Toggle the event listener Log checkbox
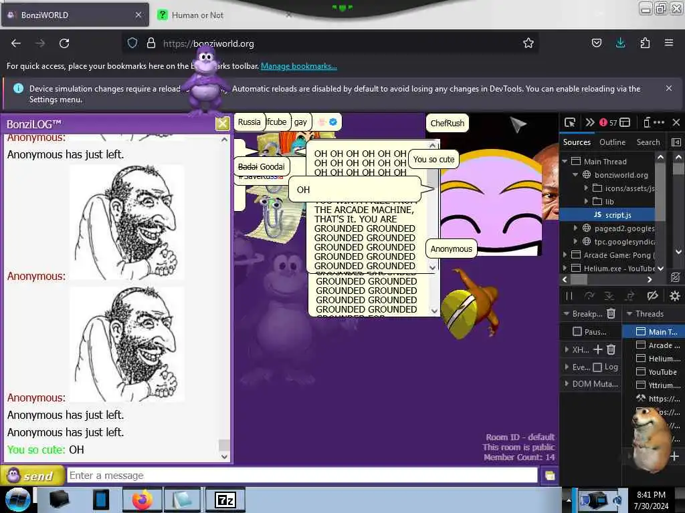Screen dimensions: 685x513 597,367
